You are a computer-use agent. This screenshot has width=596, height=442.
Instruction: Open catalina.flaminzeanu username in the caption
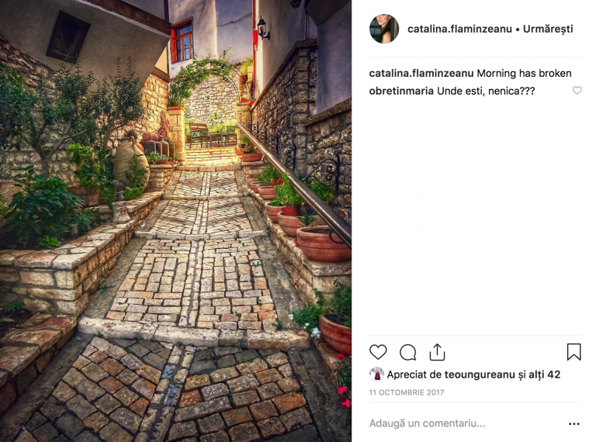coord(421,74)
